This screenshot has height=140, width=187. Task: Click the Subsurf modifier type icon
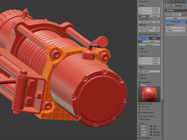(170, 14)
